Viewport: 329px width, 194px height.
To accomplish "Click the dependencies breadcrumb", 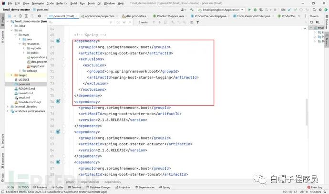I will click(x=90, y=182).
